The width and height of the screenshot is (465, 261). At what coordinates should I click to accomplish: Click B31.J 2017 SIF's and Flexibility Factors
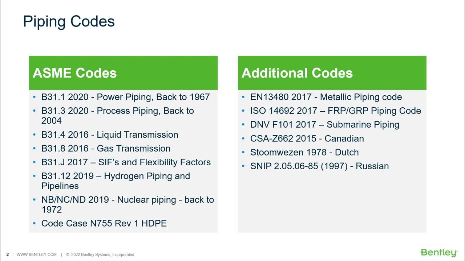coord(126,162)
